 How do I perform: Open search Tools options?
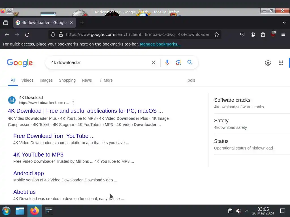(x=190, y=80)
